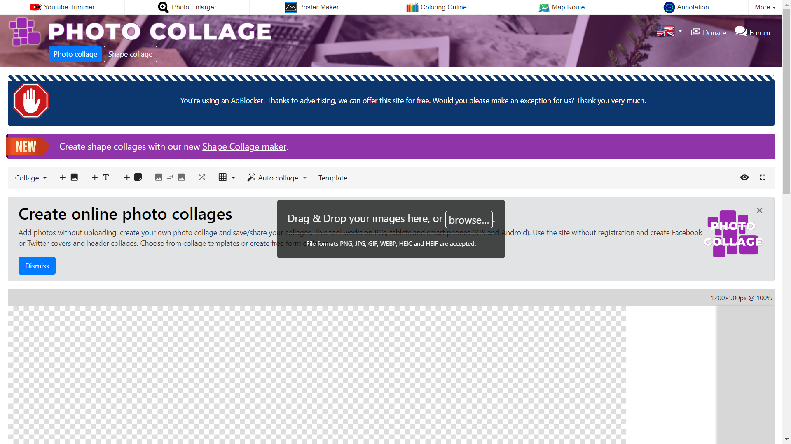Enter fullscreen mode via toolbar icon
791x444 pixels.
[763, 178]
